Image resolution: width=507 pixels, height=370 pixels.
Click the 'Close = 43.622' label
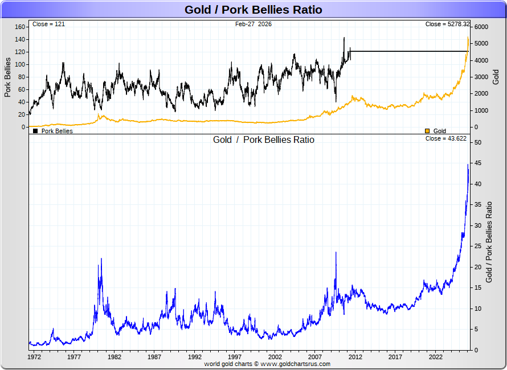[x=446, y=138]
